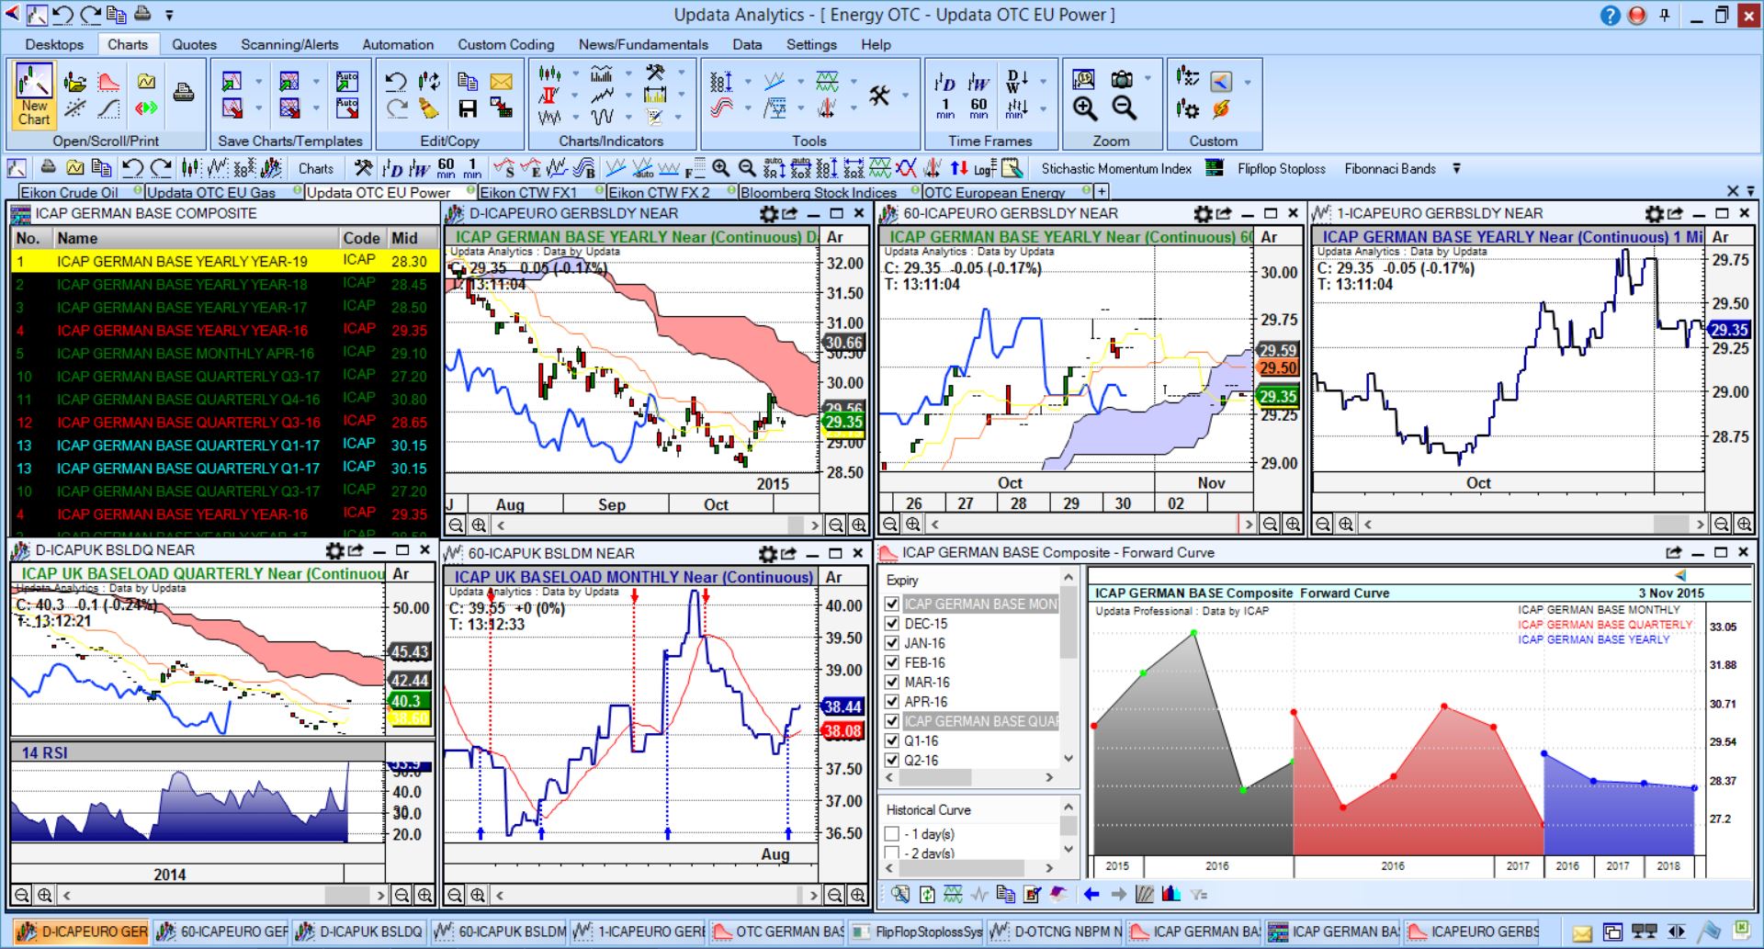Open the Quotes menu
The image size is (1764, 949).
point(194,44)
